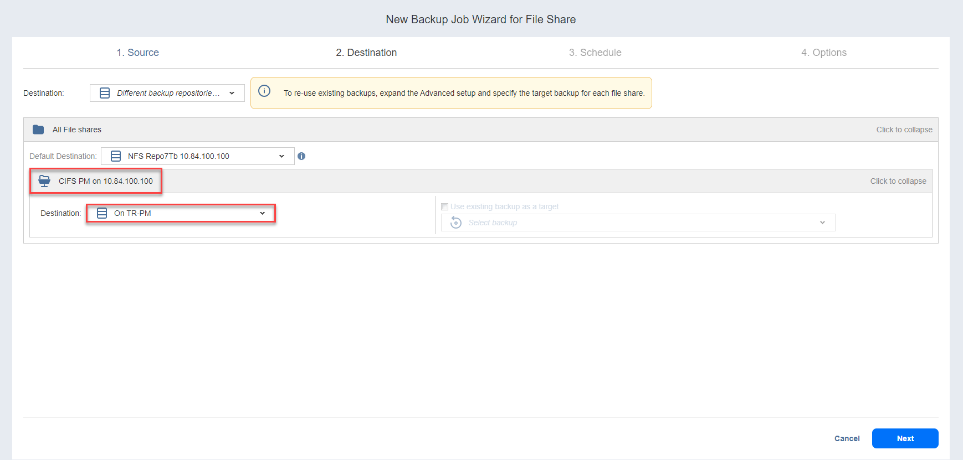Click the repository icon in the Destination dropdown
This screenshot has height=460, width=963.
click(x=105, y=93)
